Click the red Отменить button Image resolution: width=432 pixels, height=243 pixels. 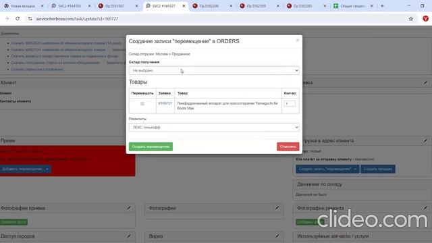pos(288,146)
